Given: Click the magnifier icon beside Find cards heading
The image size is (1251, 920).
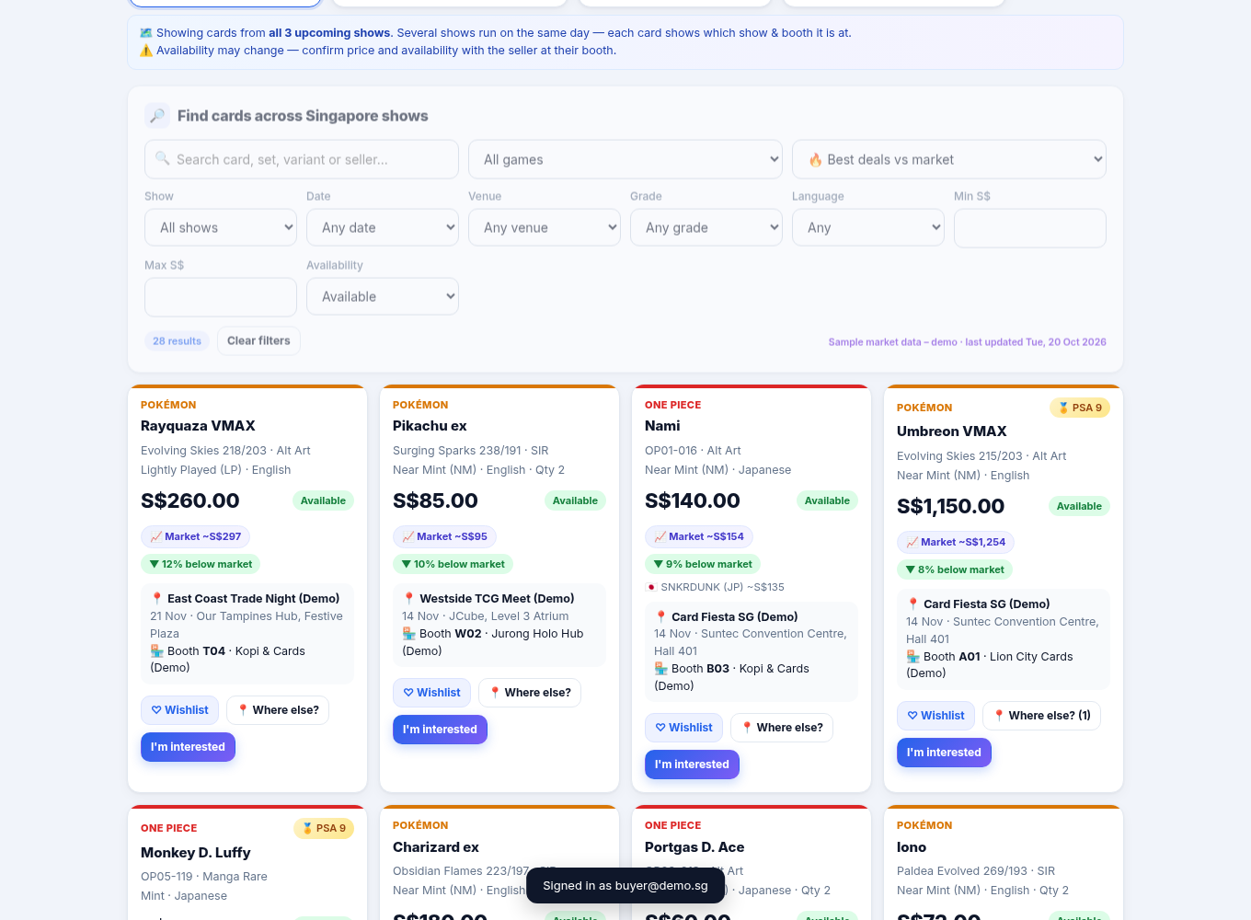Looking at the screenshot, I should coord(157,116).
